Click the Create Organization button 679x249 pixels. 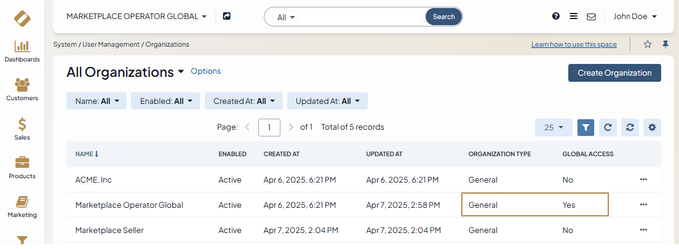coord(614,73)
